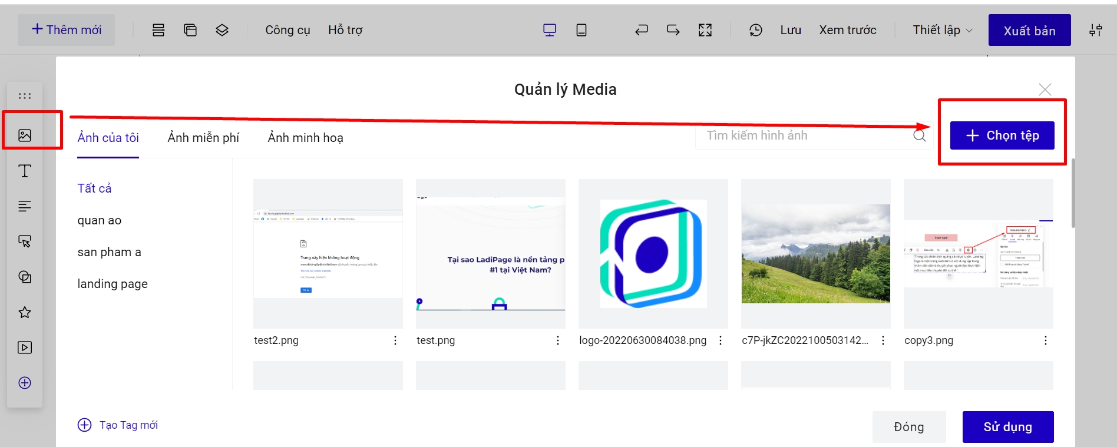Click the Tìm kiếm hình ảnh search field
The width and height of the screenshot is (1117, 447).
[807, 135]
